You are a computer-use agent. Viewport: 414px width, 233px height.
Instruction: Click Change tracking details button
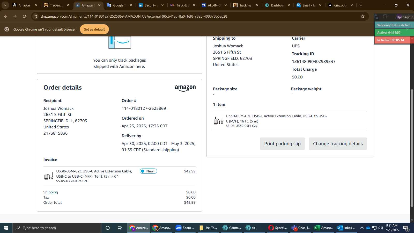[x=338, y=144]
